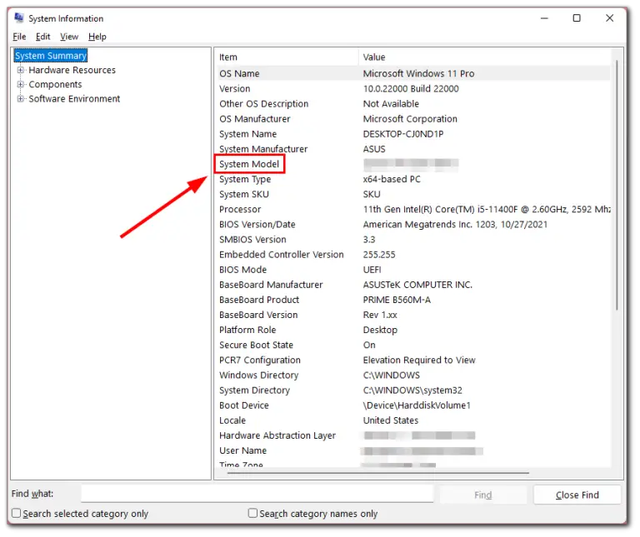Select the BIOS Mode row
The image size is (640, 537).
[x=413, y=270]
